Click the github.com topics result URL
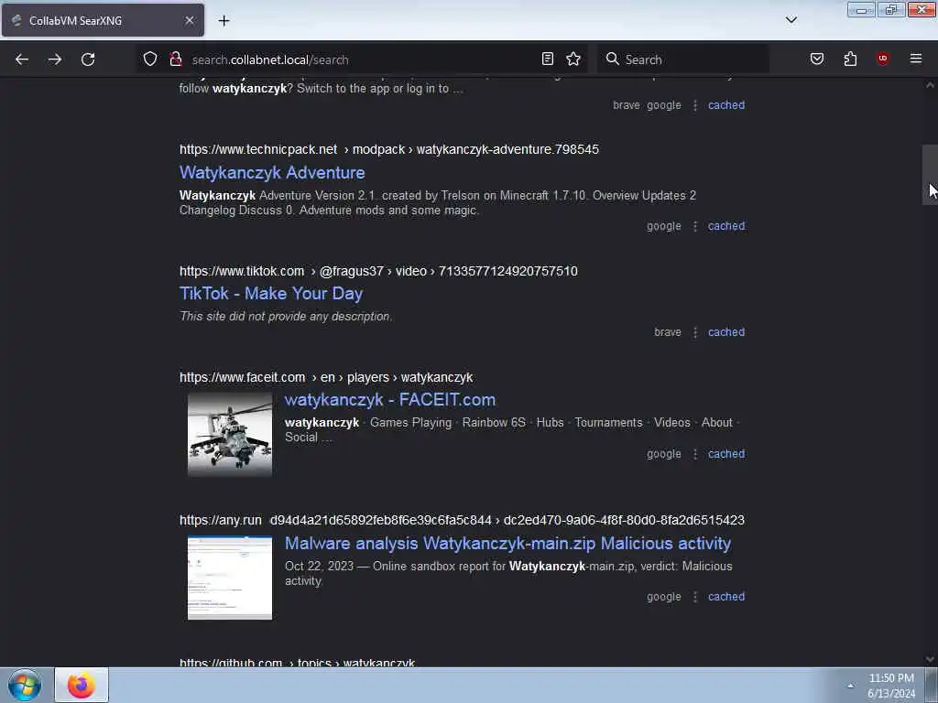 pos(298,663)
